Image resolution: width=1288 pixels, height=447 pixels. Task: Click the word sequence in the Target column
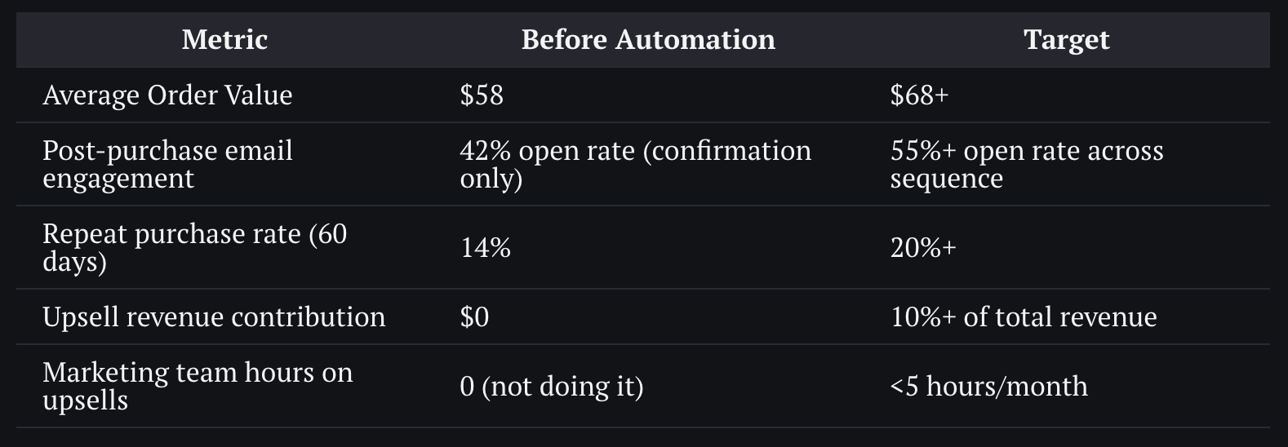click(946, 179)
